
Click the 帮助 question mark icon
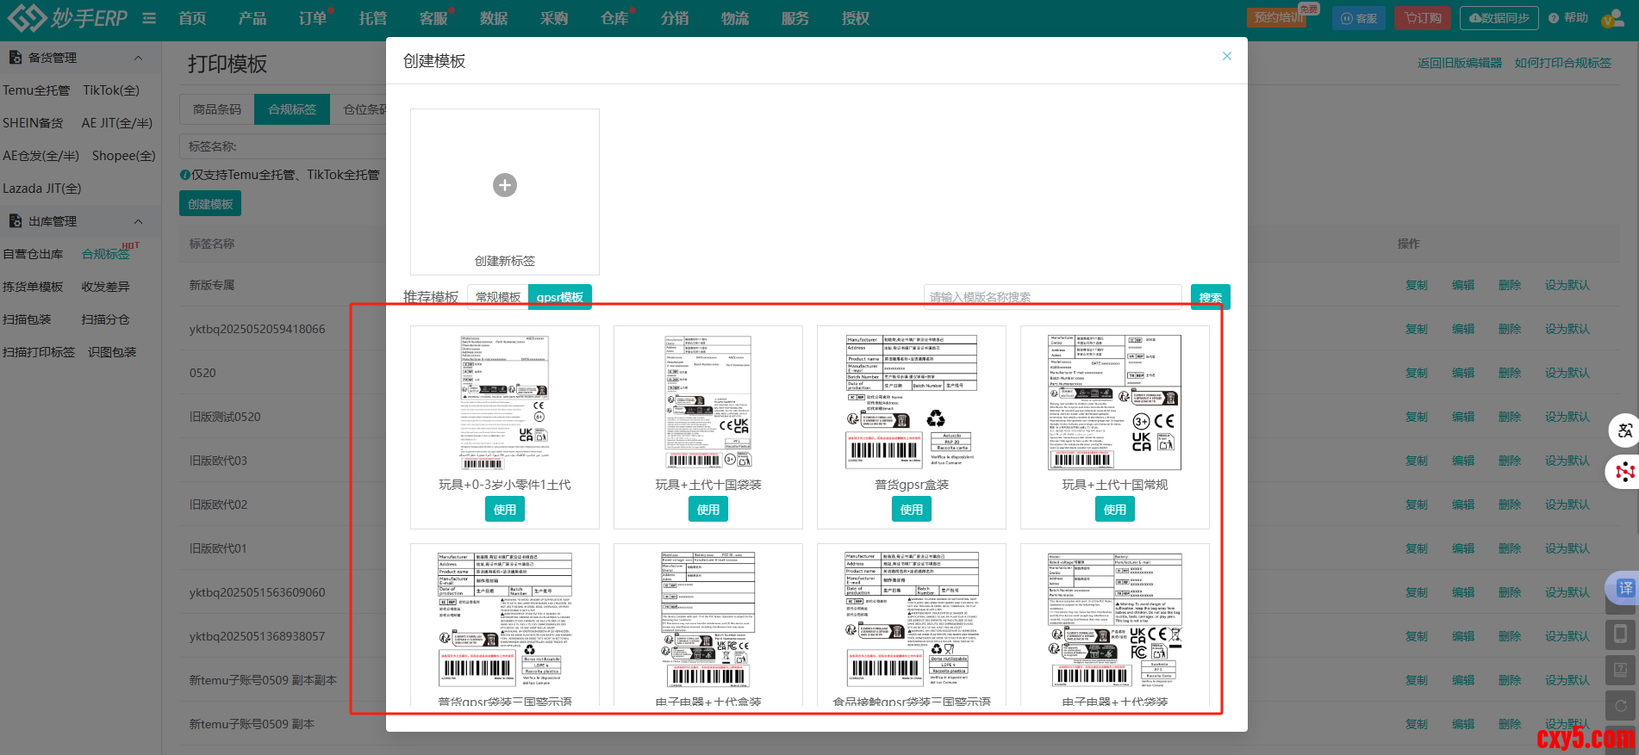click(1554, 18)
